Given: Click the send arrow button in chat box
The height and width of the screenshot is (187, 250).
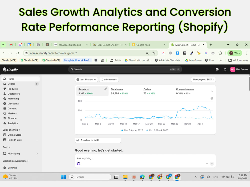Looking at the screenshot, I should (212, 164).
